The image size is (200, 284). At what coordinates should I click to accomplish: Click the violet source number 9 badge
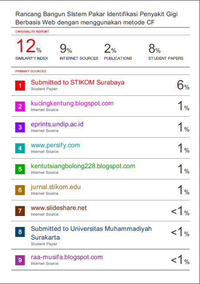pos(20,260)
